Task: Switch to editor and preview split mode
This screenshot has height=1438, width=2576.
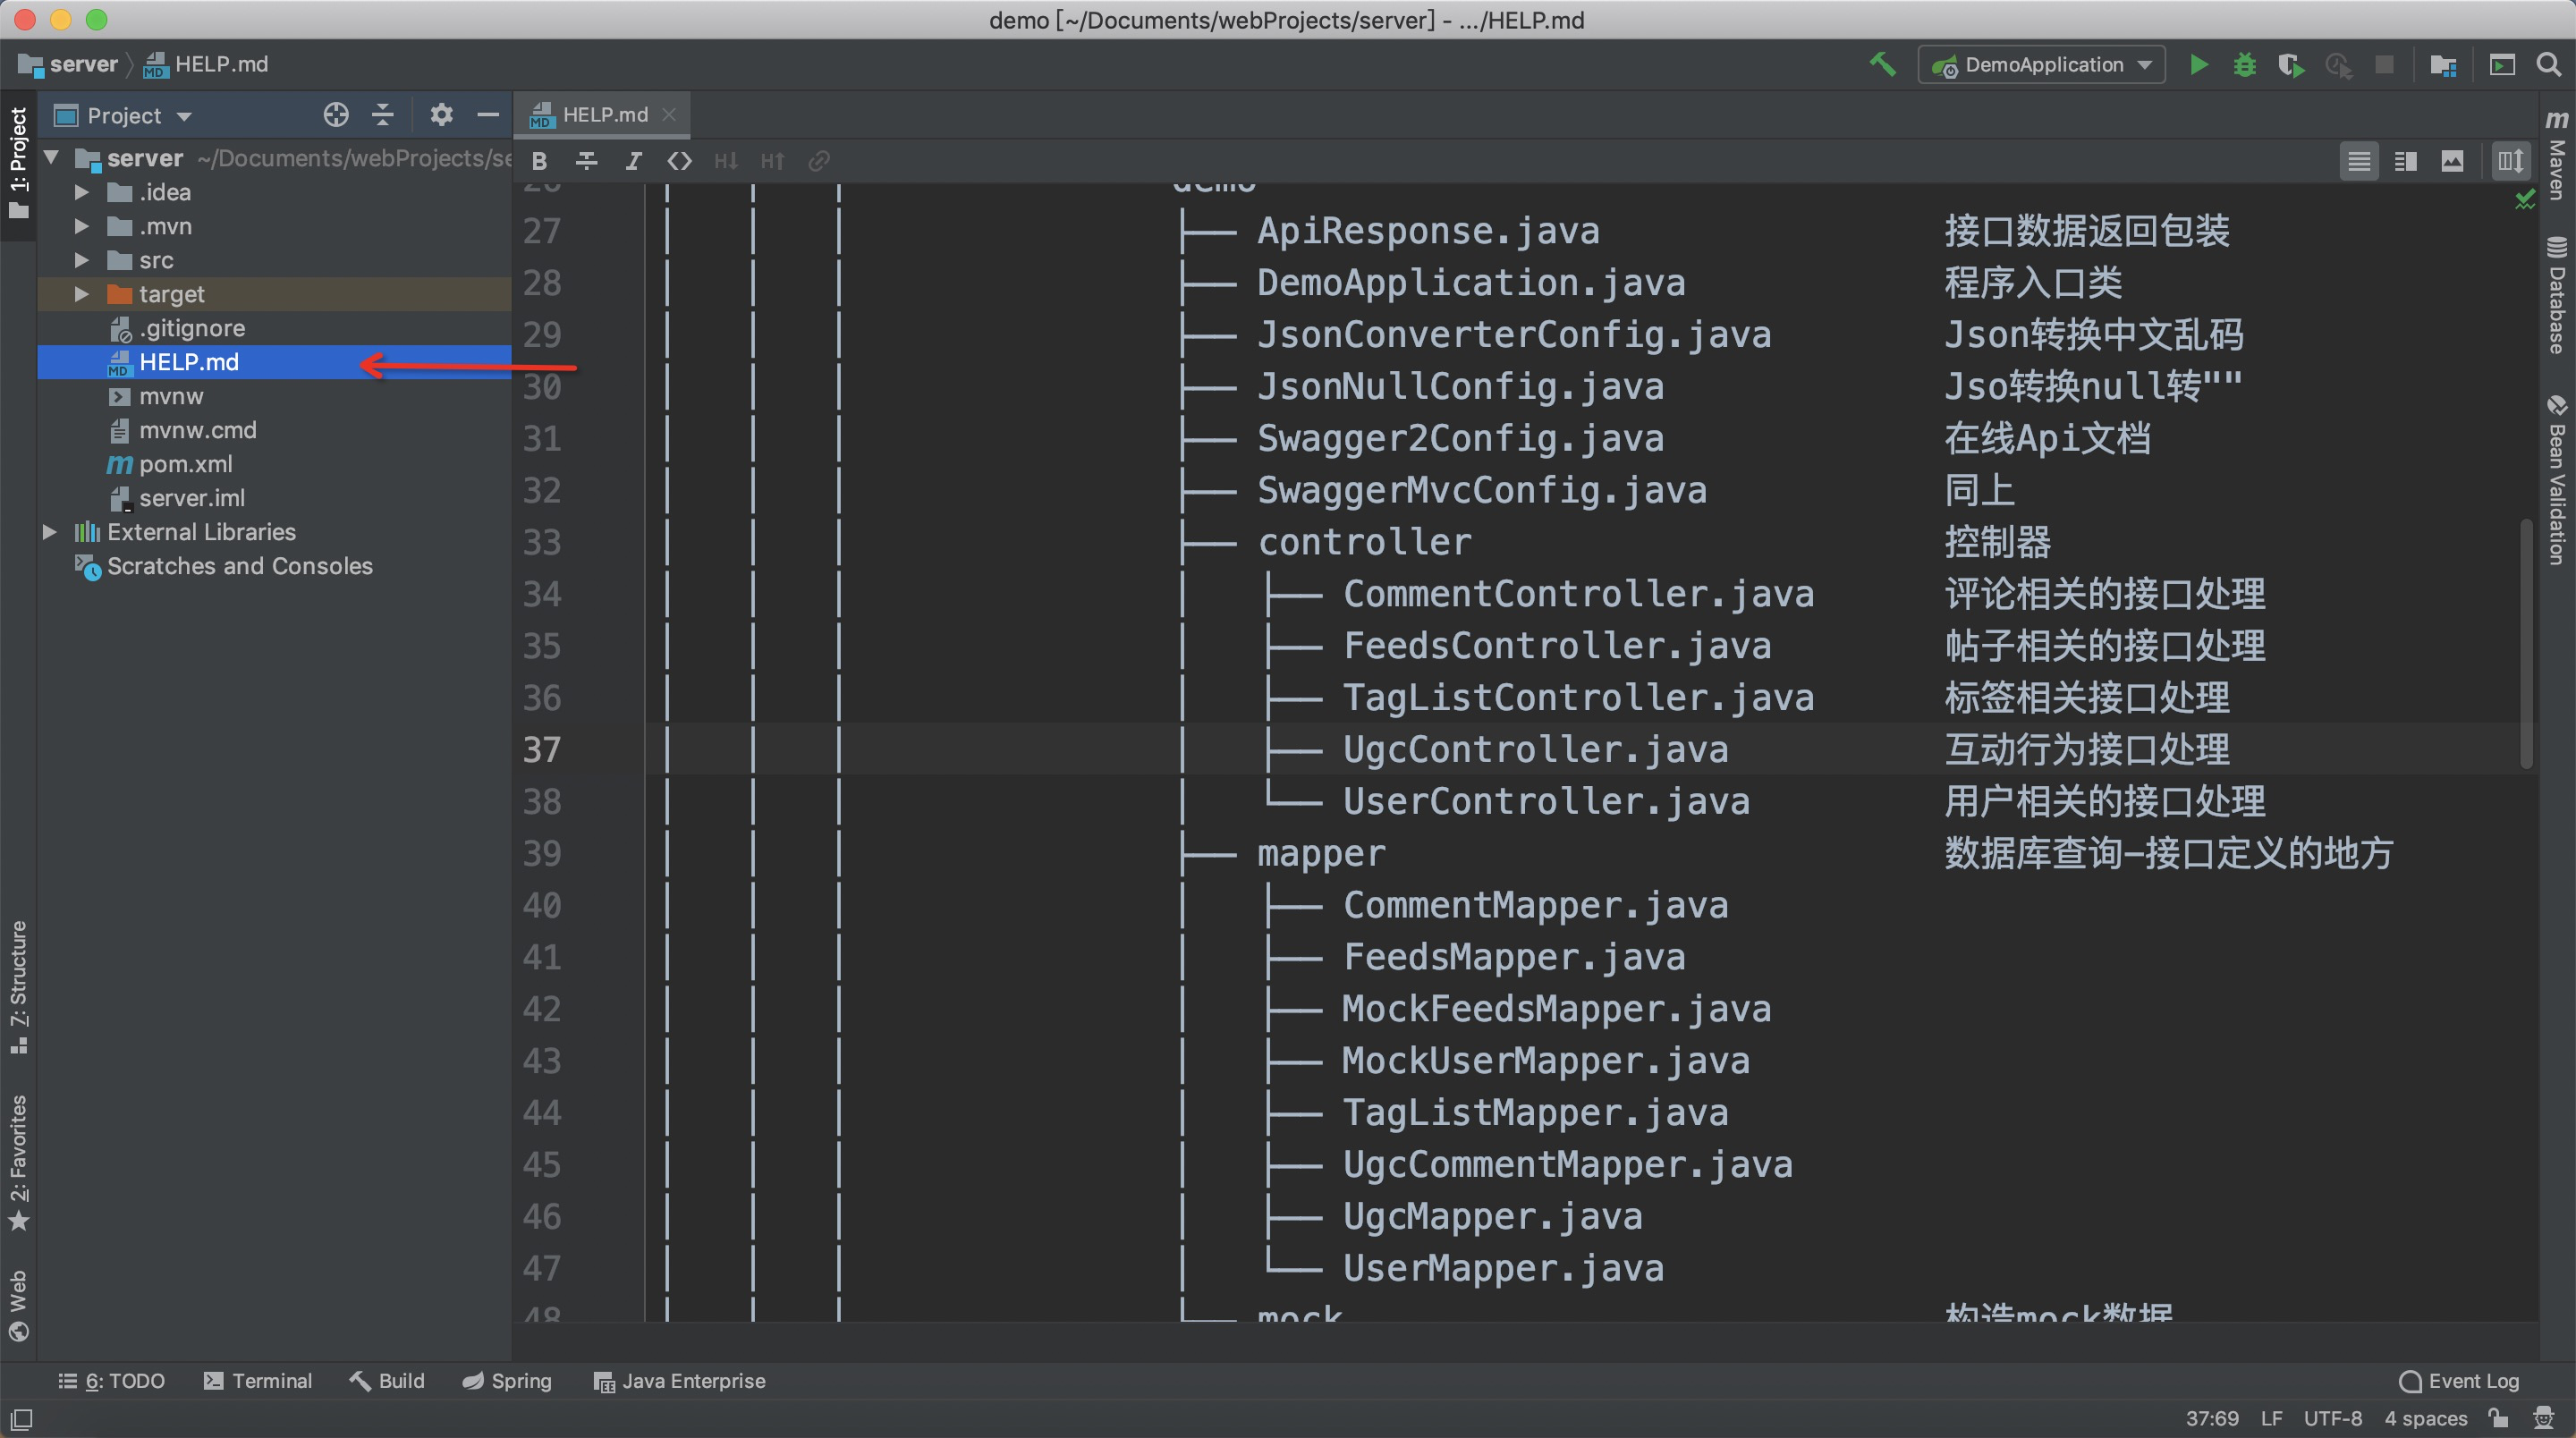Action: (x=2406, y=161)
